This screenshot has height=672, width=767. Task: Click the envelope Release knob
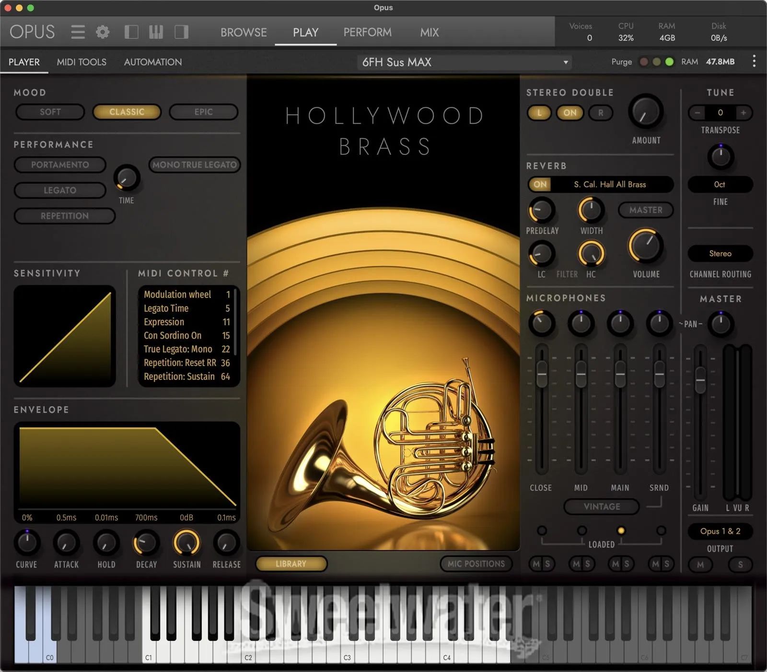(x=226, y=542)
